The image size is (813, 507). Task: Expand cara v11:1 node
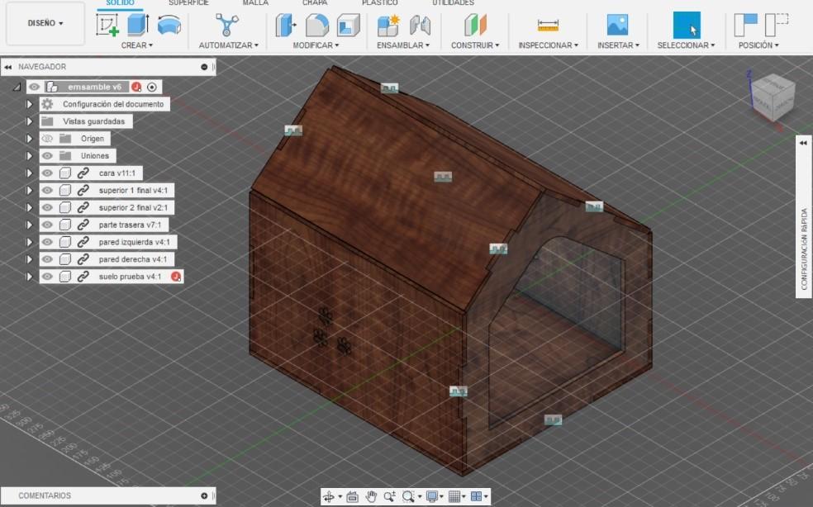30,173
